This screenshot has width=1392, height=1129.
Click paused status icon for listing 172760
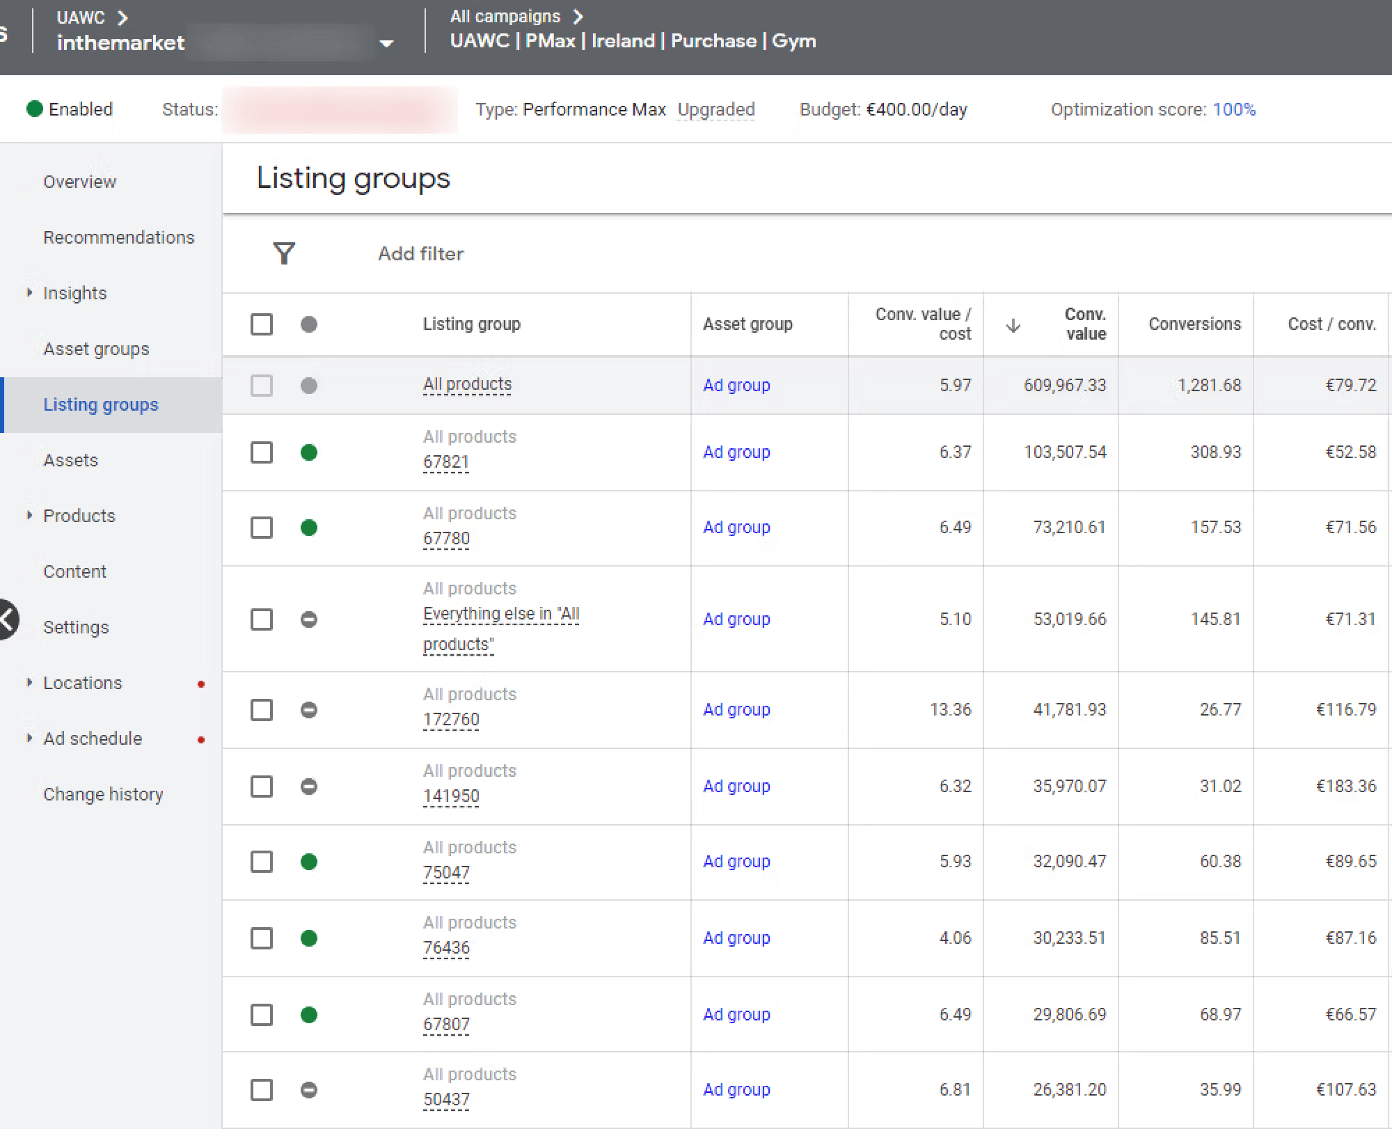click(x=309, y=710)
